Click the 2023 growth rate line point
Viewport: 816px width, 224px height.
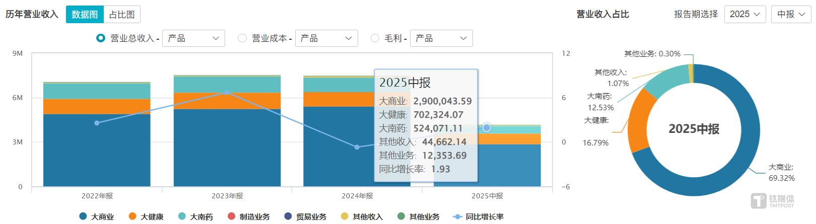pyautogui.click(x=227, y=93)
